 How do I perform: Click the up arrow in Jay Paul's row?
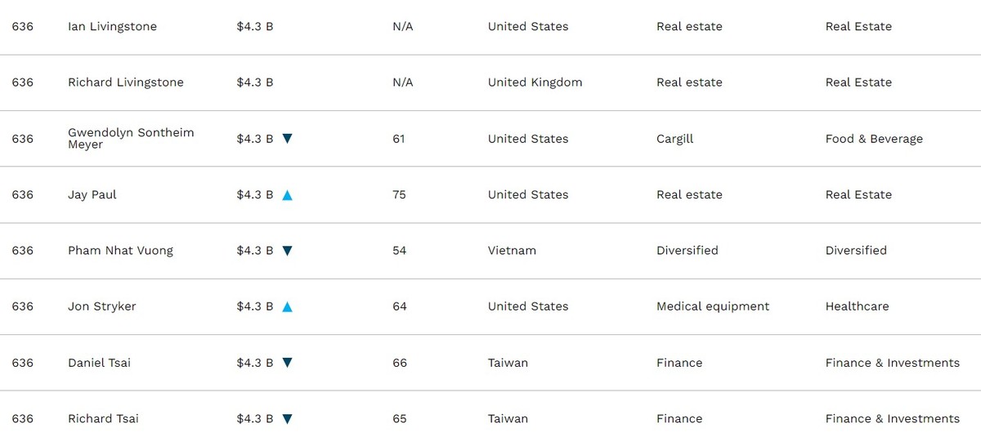(x=287, y=195)
